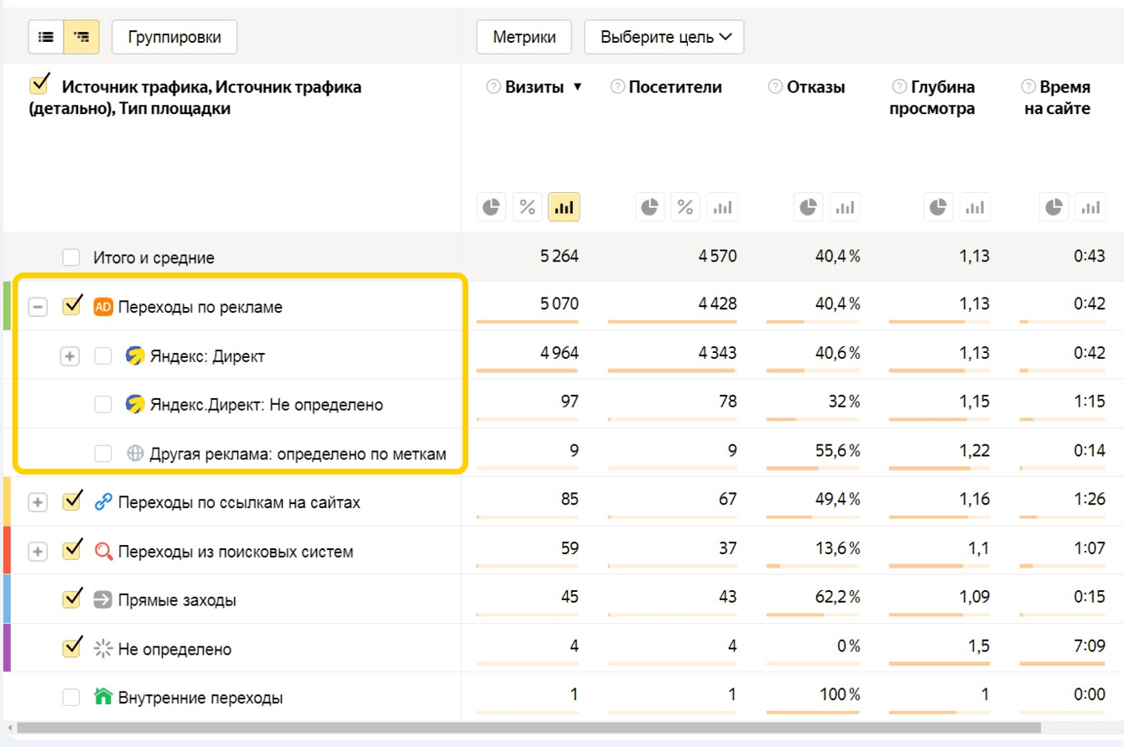Image resolution: width=1124 pixels, height=747 pixels.
Task: Click help icon next to Глубина просмотра
Action: click(899, 86)
